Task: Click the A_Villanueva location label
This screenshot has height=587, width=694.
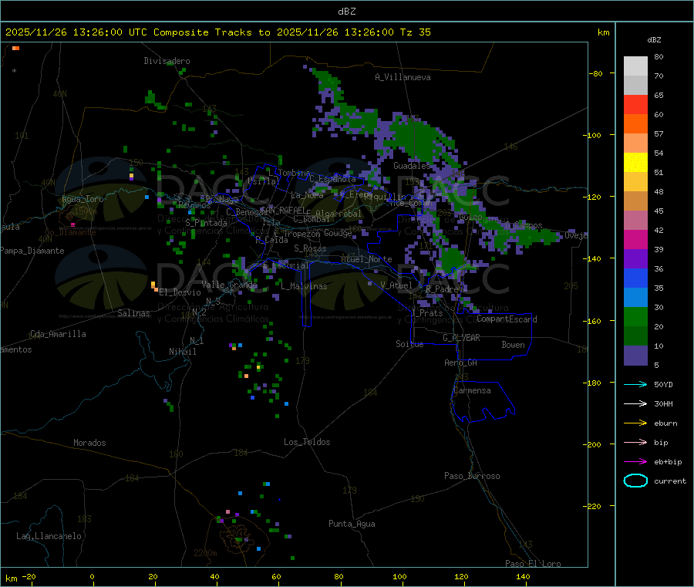Action: pyautogui.click(x=403, y=77)
